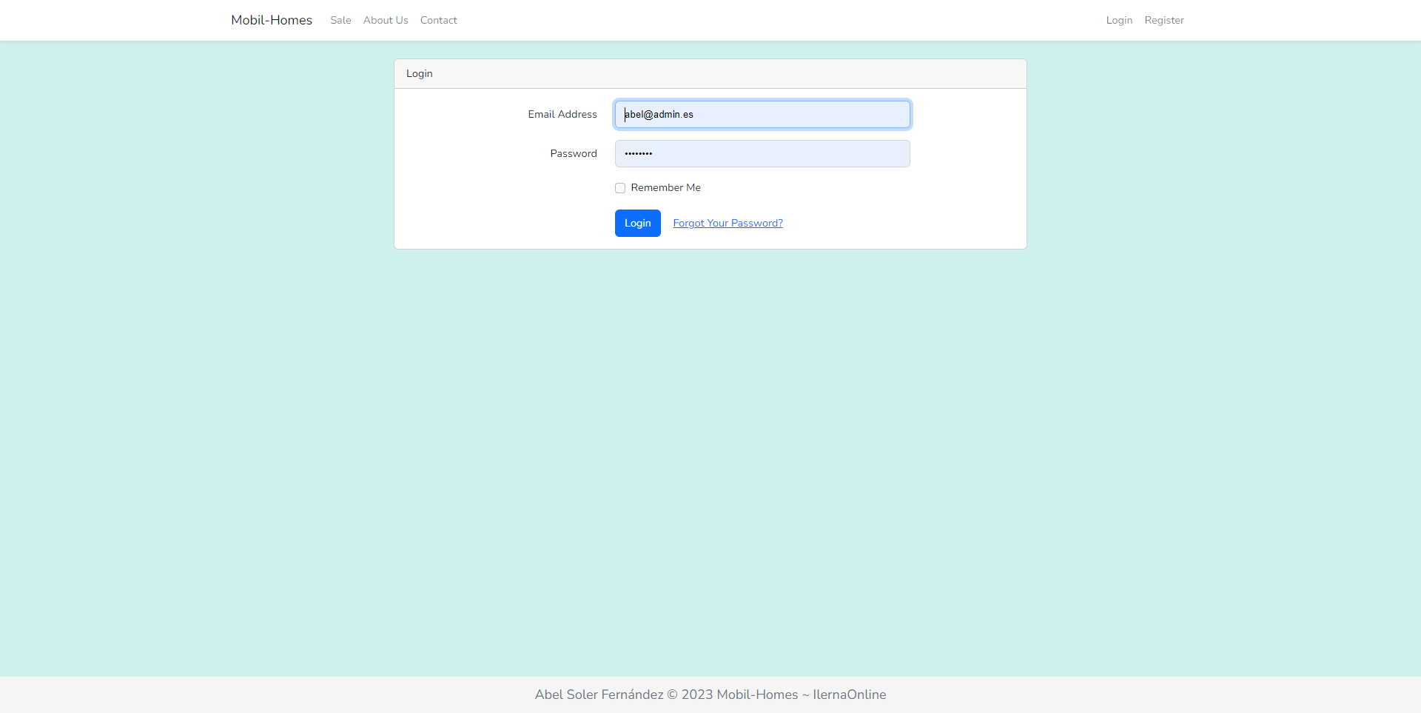Open the Sale page in navbar
The image size is (1421, 713).
coord(340,20)
